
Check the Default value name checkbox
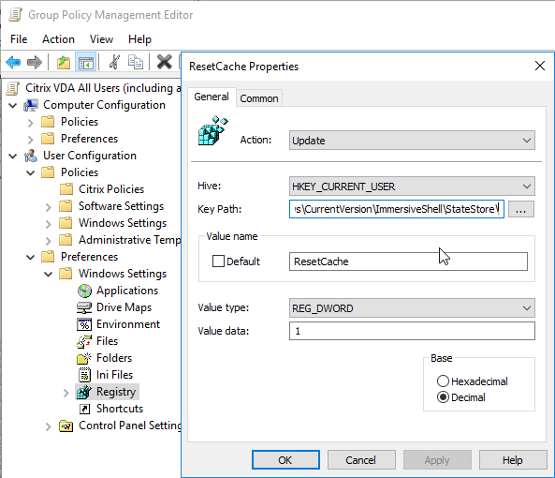(x=218, y=261)
